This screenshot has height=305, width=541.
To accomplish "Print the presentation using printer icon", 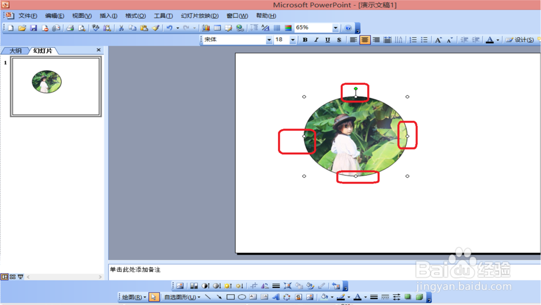I will coord(70,28).
